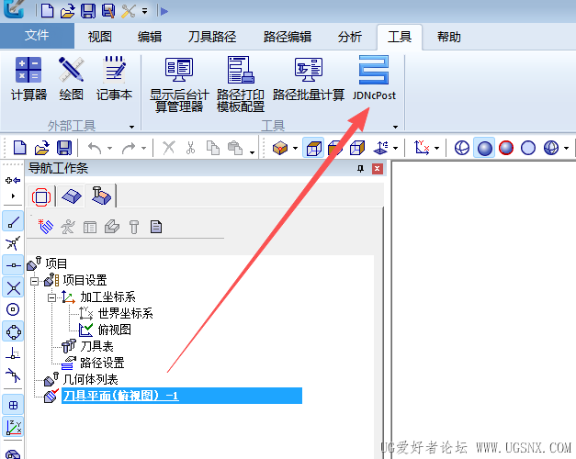Viewport: 576px width, 459px height.
Task: Switch to the 路径编辑 ribbon tab
Action: click(288, 37)
